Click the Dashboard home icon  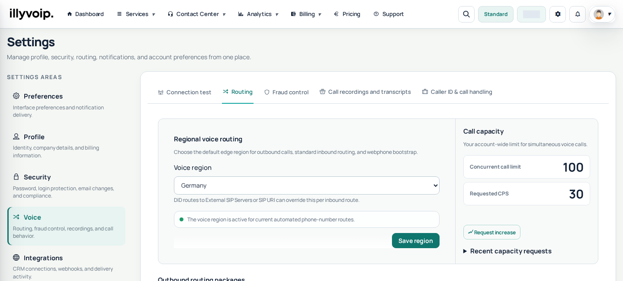tap(69, 14)
